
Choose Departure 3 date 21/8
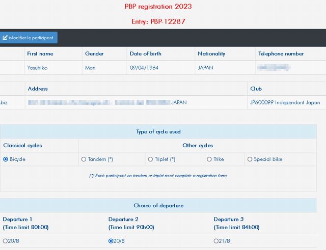click(216, 241)
